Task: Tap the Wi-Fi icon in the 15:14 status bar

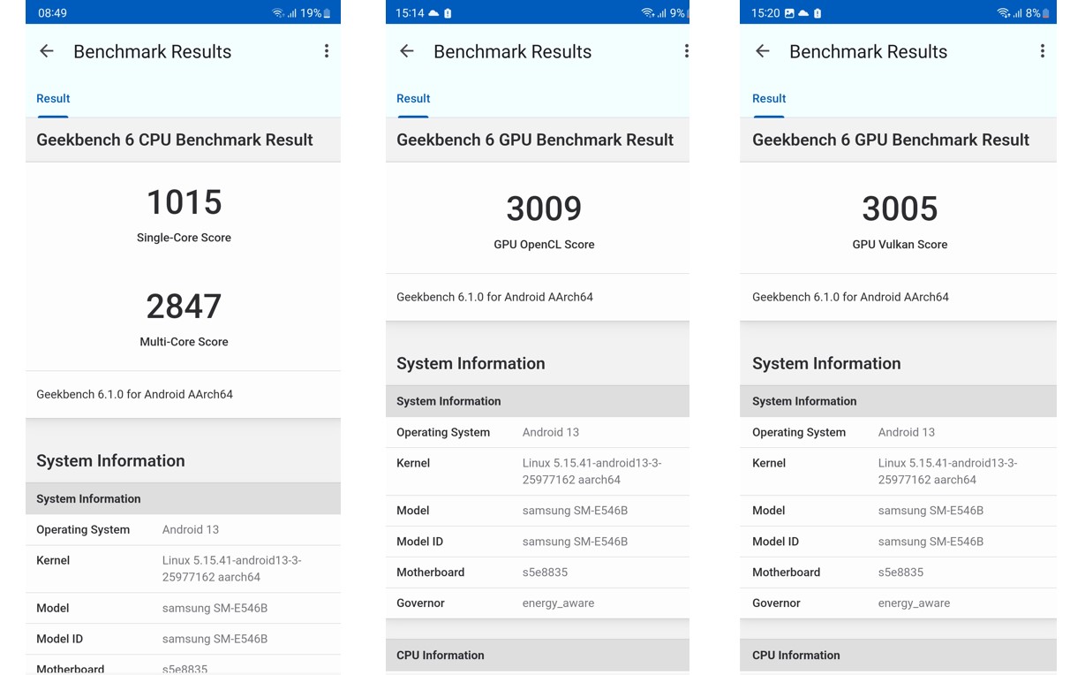Action: point(648,13)
